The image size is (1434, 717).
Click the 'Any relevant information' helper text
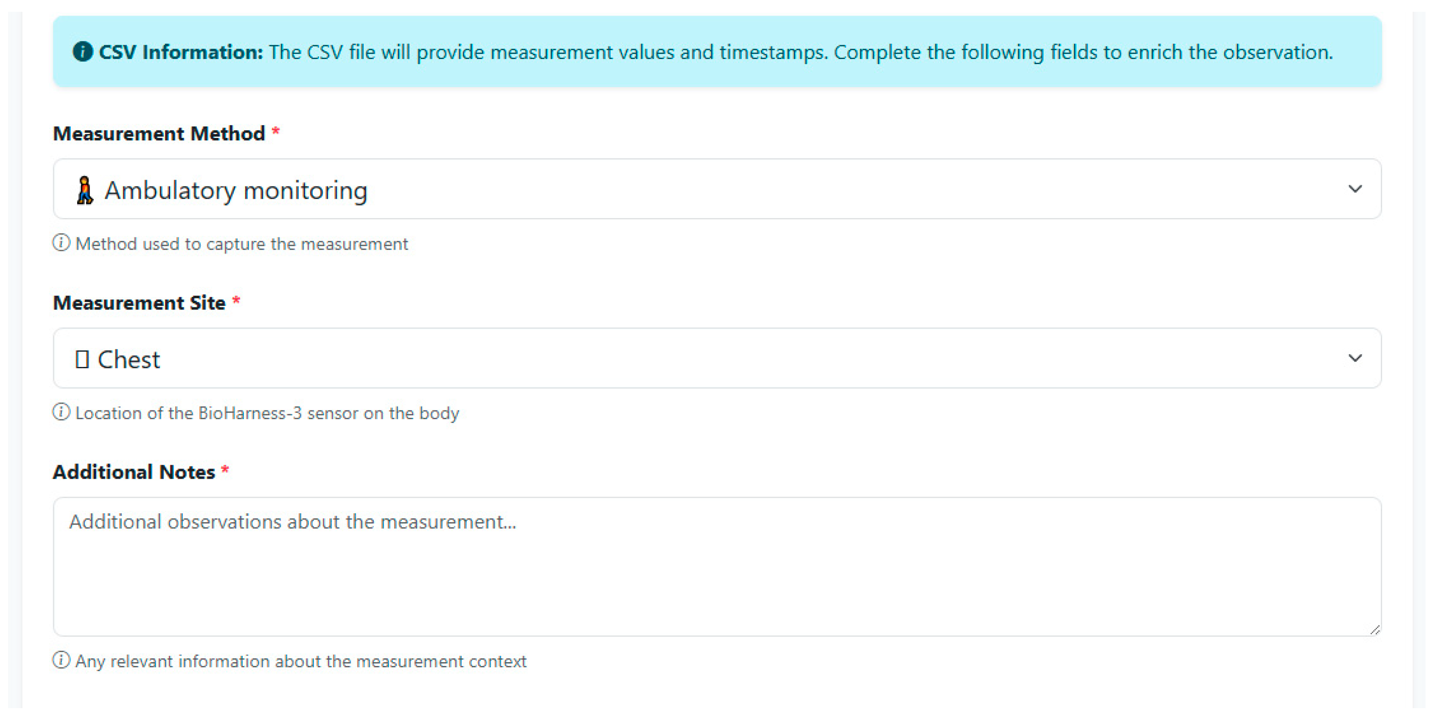pos(300,661)
